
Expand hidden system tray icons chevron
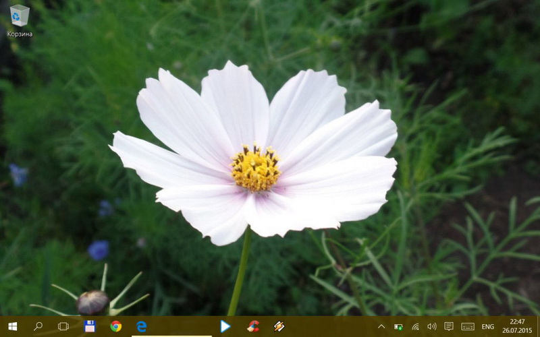coord(381,326)
